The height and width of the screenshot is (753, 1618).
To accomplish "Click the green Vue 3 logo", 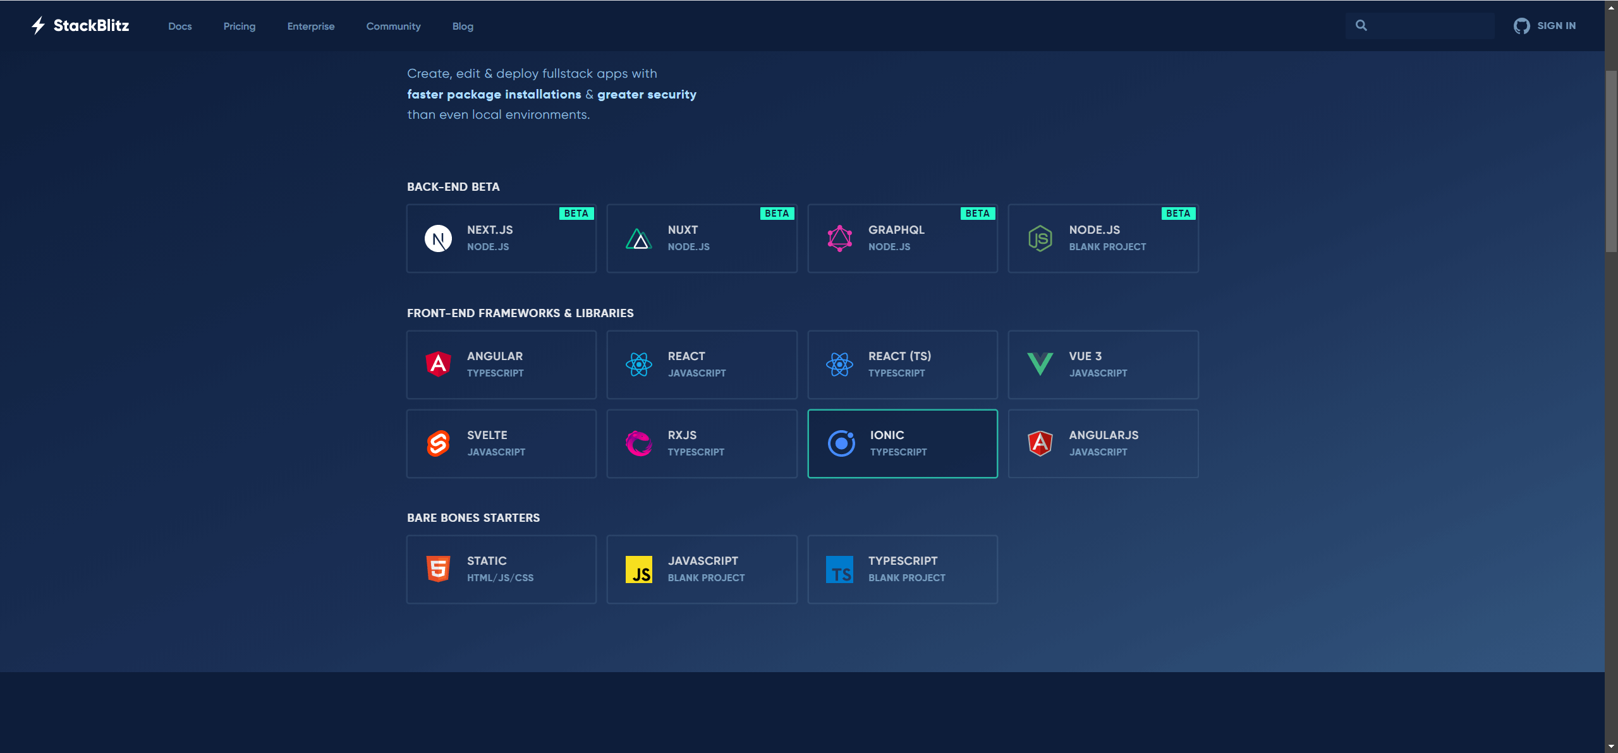I will [x=1040, y=364].
